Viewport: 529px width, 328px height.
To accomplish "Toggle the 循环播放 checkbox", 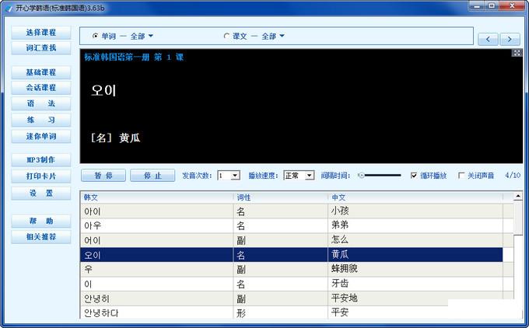I will pyautogui.click(x=414, y=176).
